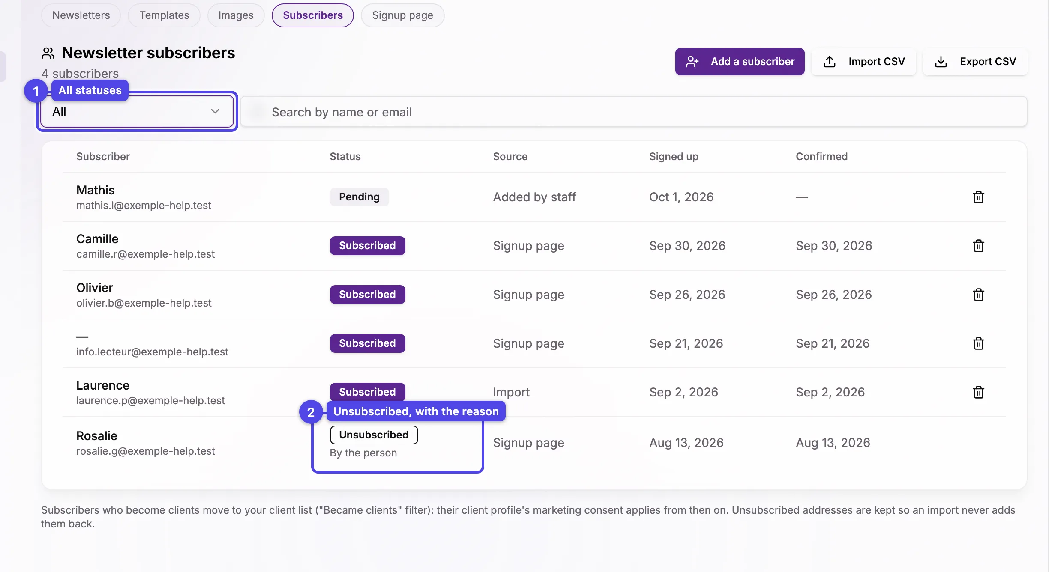Screen dimensions: 1049x572
Task: Click Laurence's Subscribed status badge
Action: coord(367,392)
